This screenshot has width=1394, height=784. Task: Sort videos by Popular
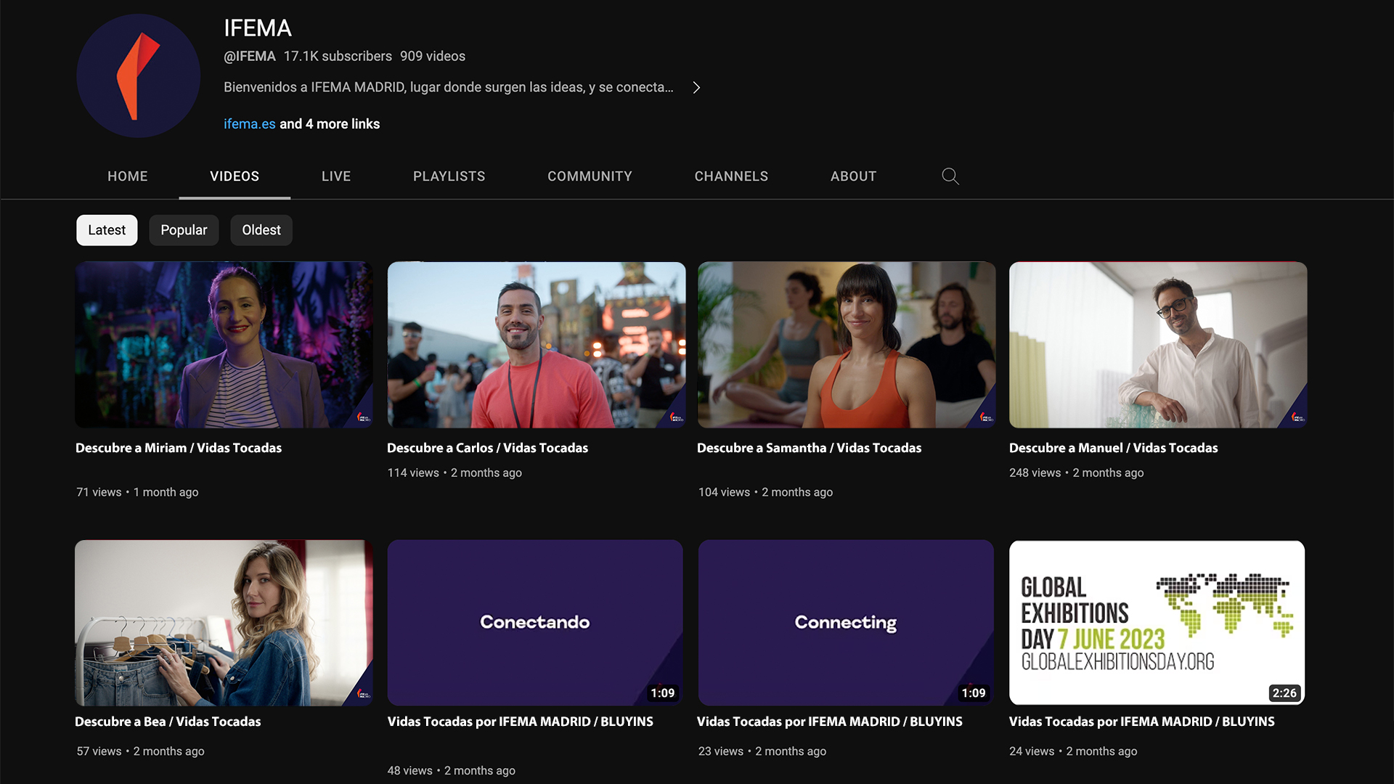184,230
